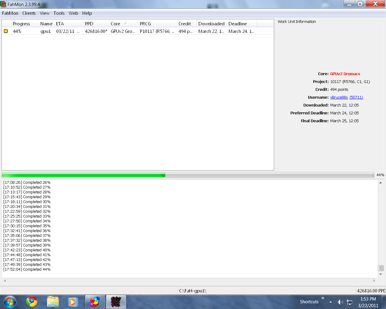Image resolution: width=386 pixels, height=309 pixels.
Task: Open the xBruce88x username link
Action: coord(339,97)
